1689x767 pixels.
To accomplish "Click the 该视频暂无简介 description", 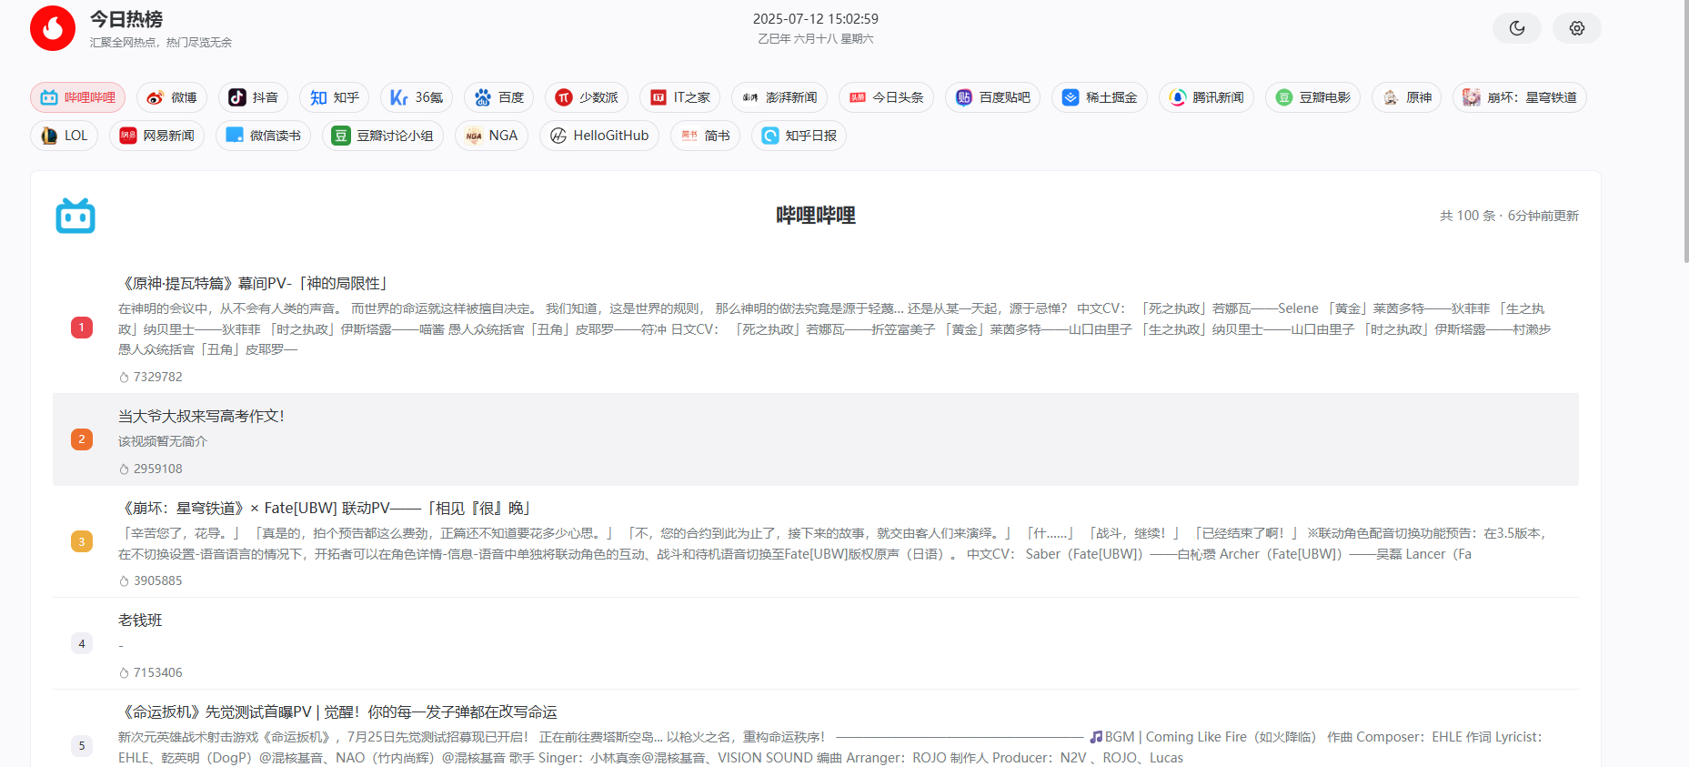I will 163,441.
